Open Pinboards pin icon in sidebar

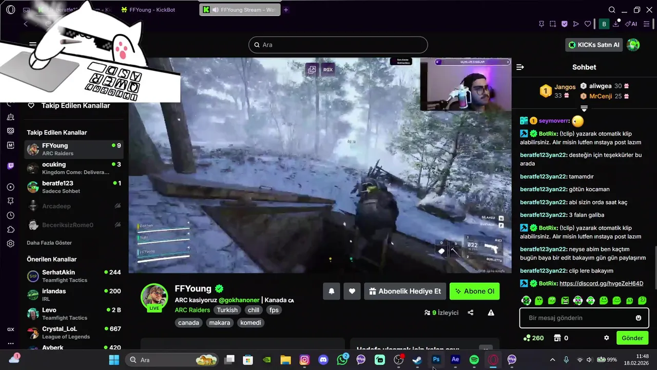coord(11,201)
